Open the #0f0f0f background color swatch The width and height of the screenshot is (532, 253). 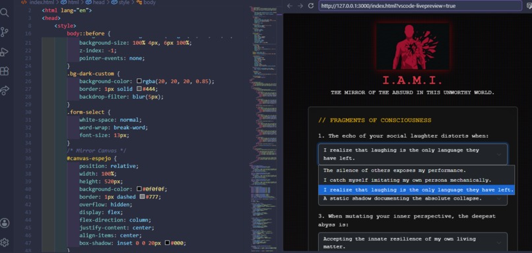click(139, 189)
